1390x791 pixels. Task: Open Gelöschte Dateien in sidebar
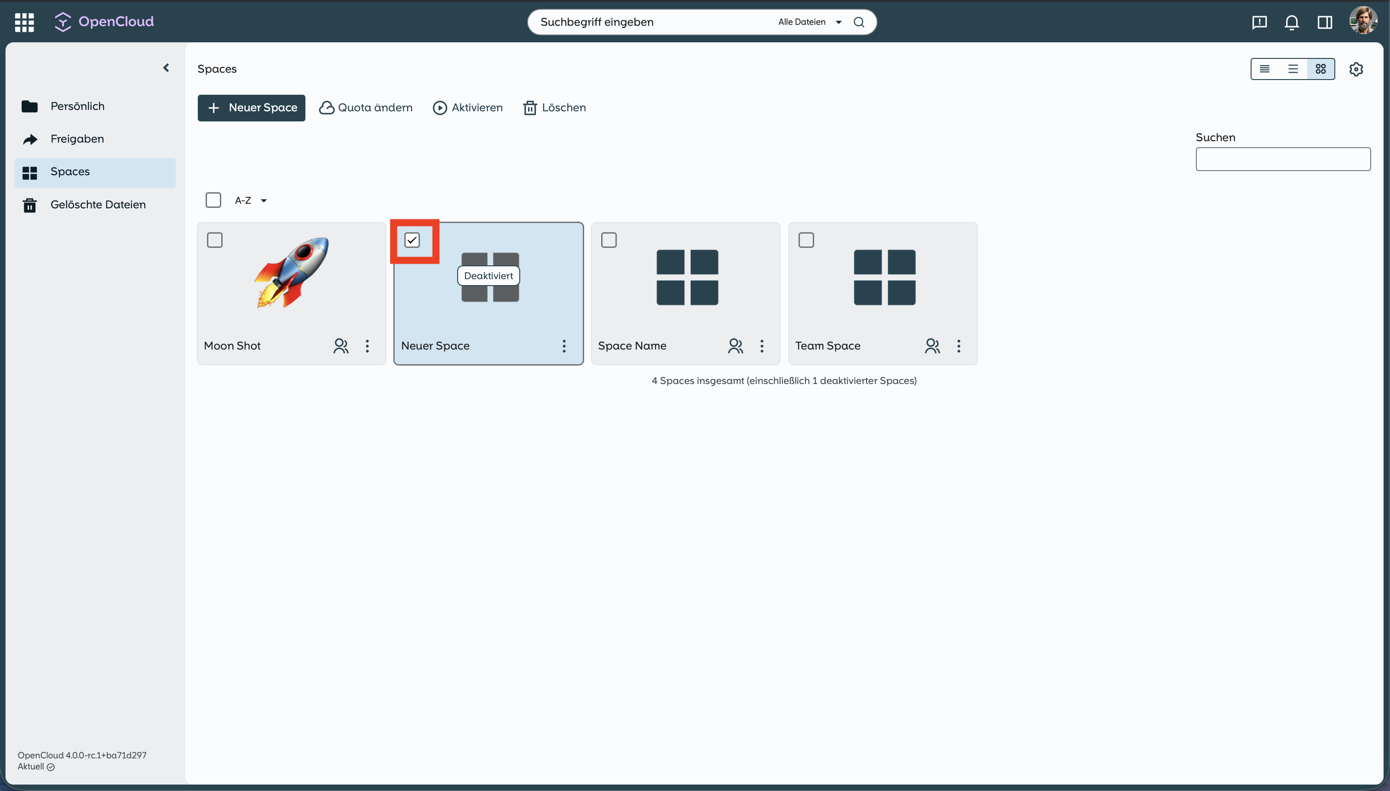(98, 205)
